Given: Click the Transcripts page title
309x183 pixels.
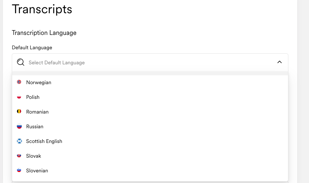Looking at the screenshot, I should pyautogui.click(x=42, y=9).
